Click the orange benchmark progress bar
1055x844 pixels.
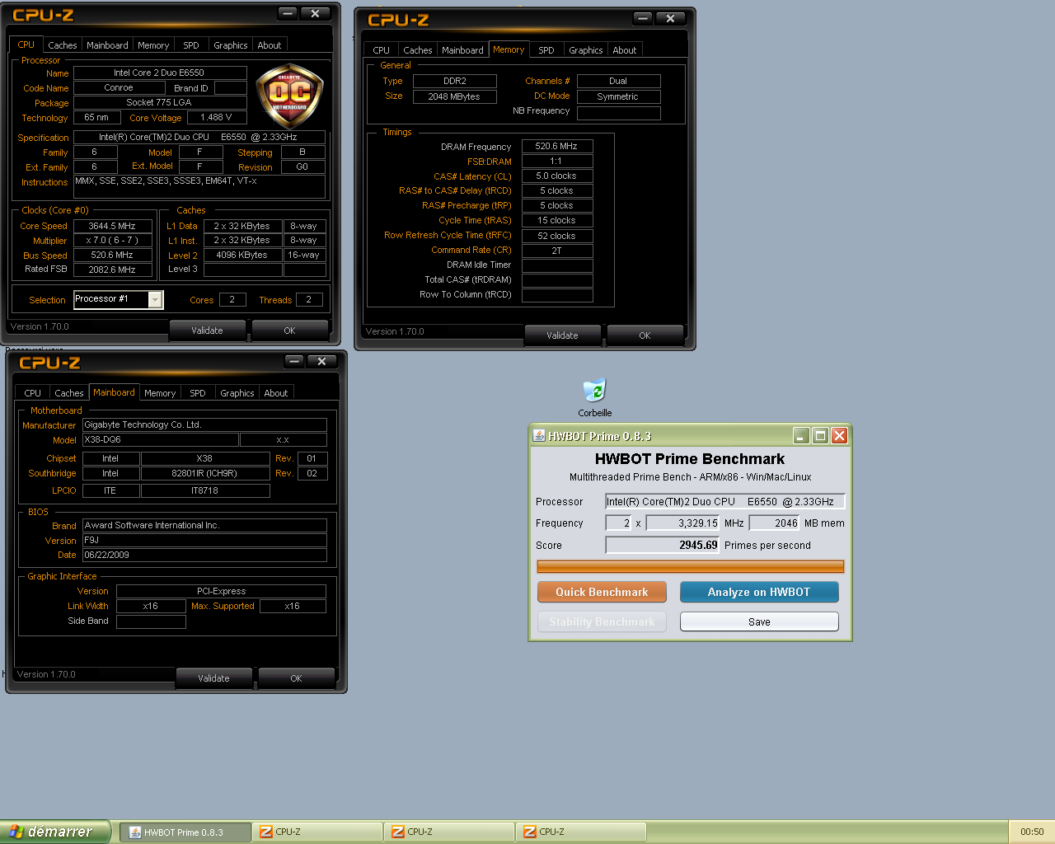coord(691,566)
